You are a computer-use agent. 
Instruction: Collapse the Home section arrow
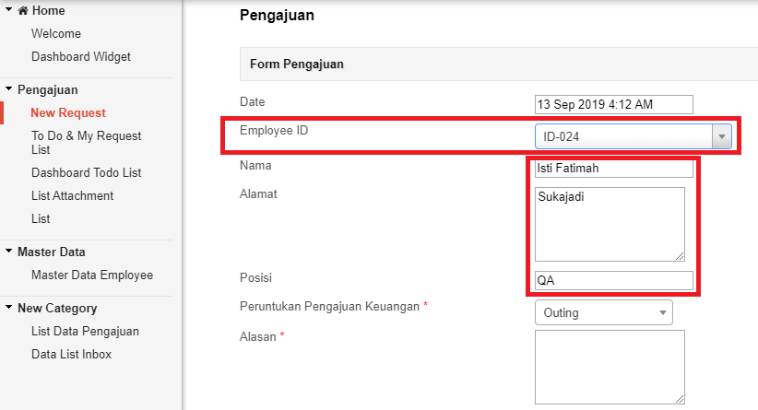click(8, 9)
